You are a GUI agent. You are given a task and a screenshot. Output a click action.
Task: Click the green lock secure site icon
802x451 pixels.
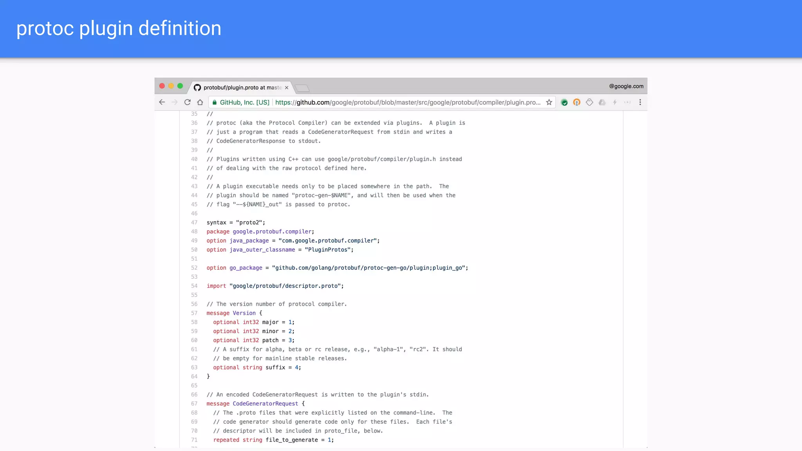click(x=215, y=102)
